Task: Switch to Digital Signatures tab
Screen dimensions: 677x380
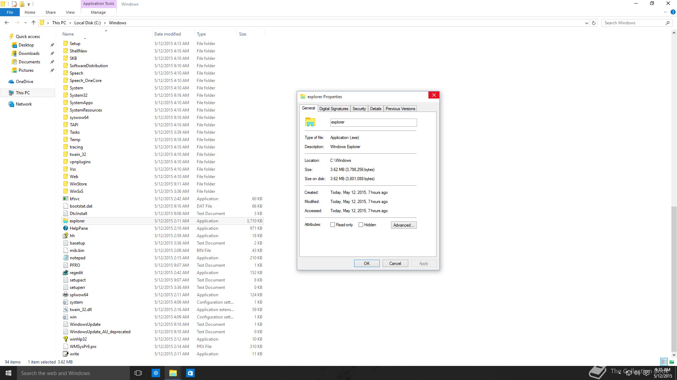Action: point(334,109)
